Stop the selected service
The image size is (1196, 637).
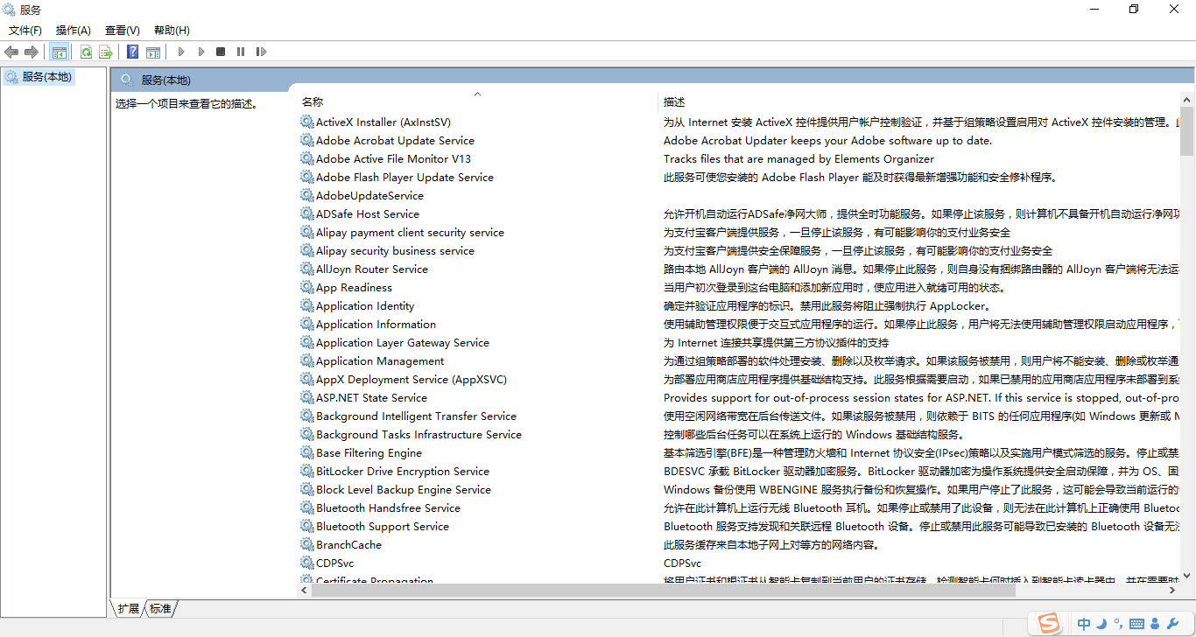pyautogui.click(x=221, y=52)
